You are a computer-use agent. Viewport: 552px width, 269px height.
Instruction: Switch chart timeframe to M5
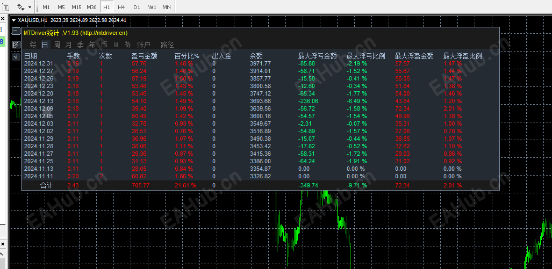[61, 7]
